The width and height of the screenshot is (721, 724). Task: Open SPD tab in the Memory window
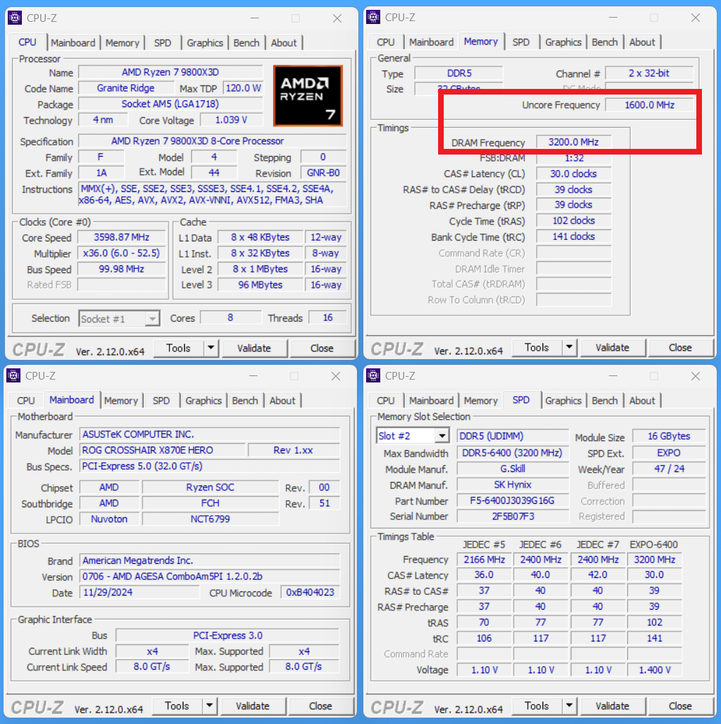(521, 42)
